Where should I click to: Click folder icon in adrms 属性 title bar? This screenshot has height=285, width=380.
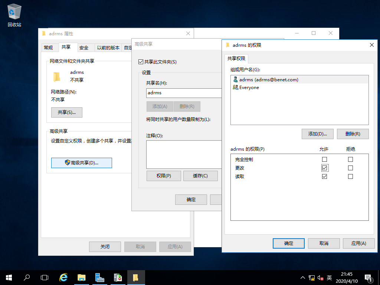click(x=44, y=33)
